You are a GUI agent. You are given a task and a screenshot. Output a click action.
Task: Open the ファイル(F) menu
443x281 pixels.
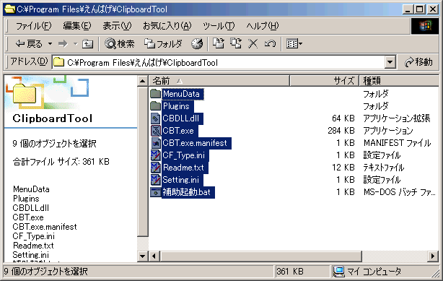[x=33, y=26]
